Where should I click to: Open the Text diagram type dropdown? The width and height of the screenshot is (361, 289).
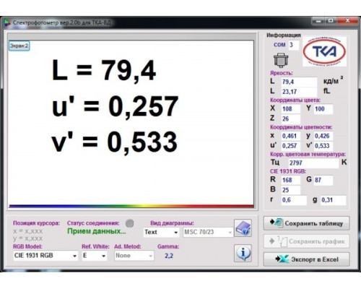pyautogui.click(x=161, y=232)
